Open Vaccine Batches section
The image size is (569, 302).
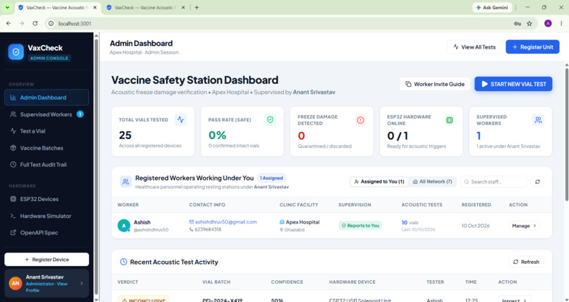pyautogui.click(x=47, y=148)
